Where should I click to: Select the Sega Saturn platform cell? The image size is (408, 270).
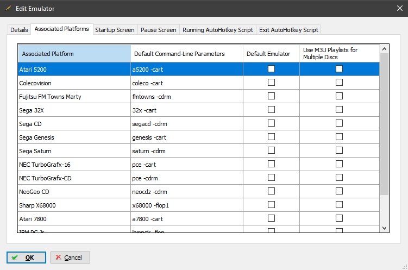coord(74,151)
